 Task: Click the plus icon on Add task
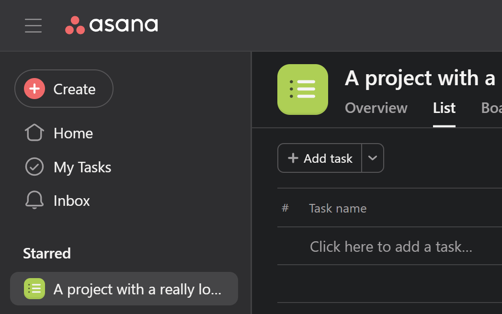(293, 158)
